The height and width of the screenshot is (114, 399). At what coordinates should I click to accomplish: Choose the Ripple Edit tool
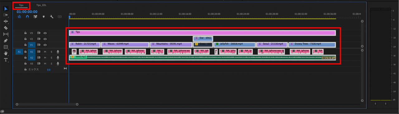click(x=6, y=21)
